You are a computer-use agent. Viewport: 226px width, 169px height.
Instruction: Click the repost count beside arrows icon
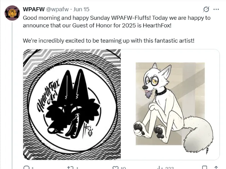point(77,168)
